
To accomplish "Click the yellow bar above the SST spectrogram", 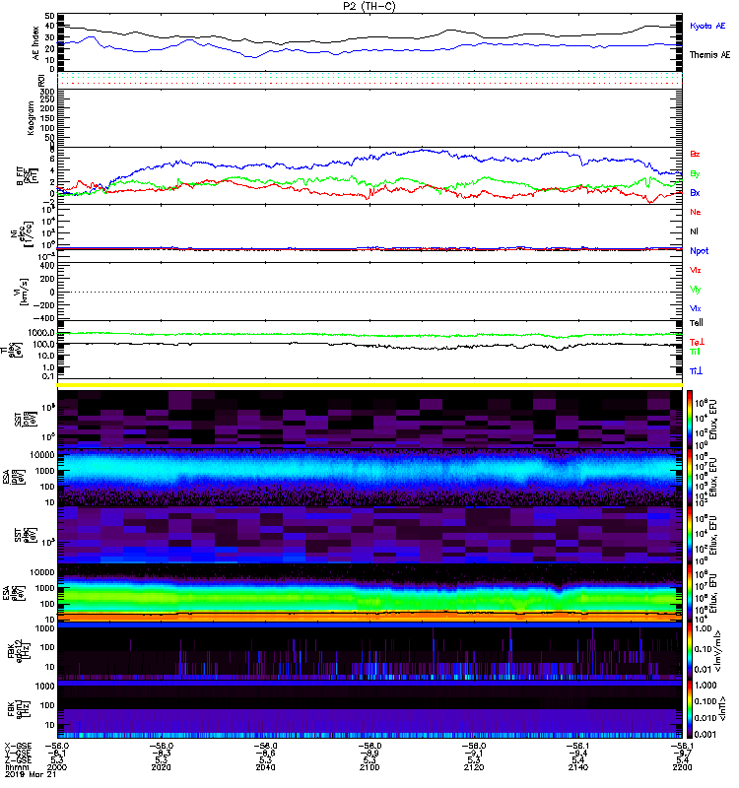I will click(370, 385).
